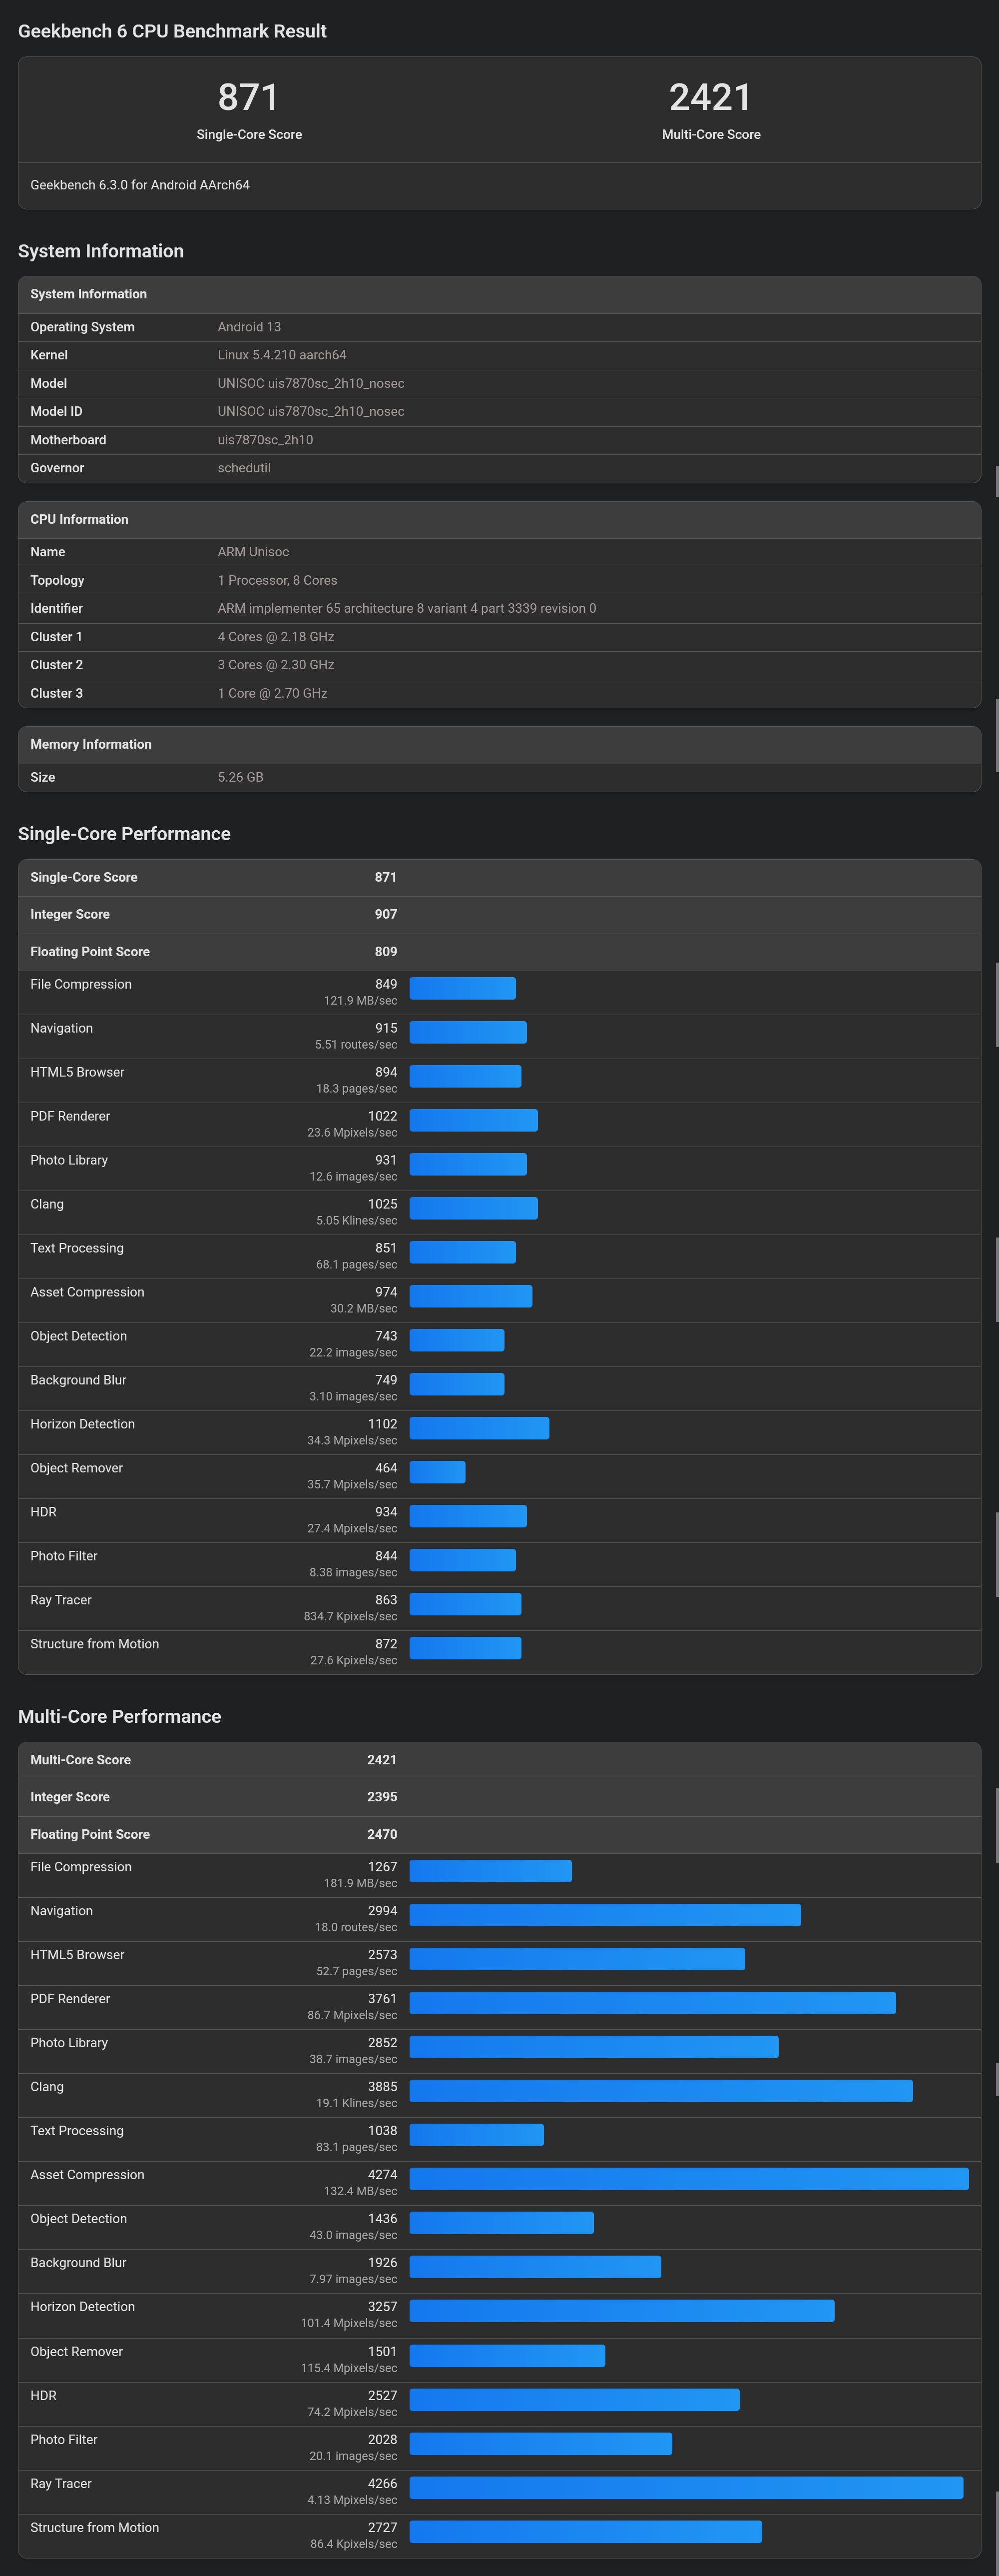This screenshot has width=999, height=2576.
Task: Click multi-core HDR score 2527
Action: pyautogui.click(x=383, y=2396)
